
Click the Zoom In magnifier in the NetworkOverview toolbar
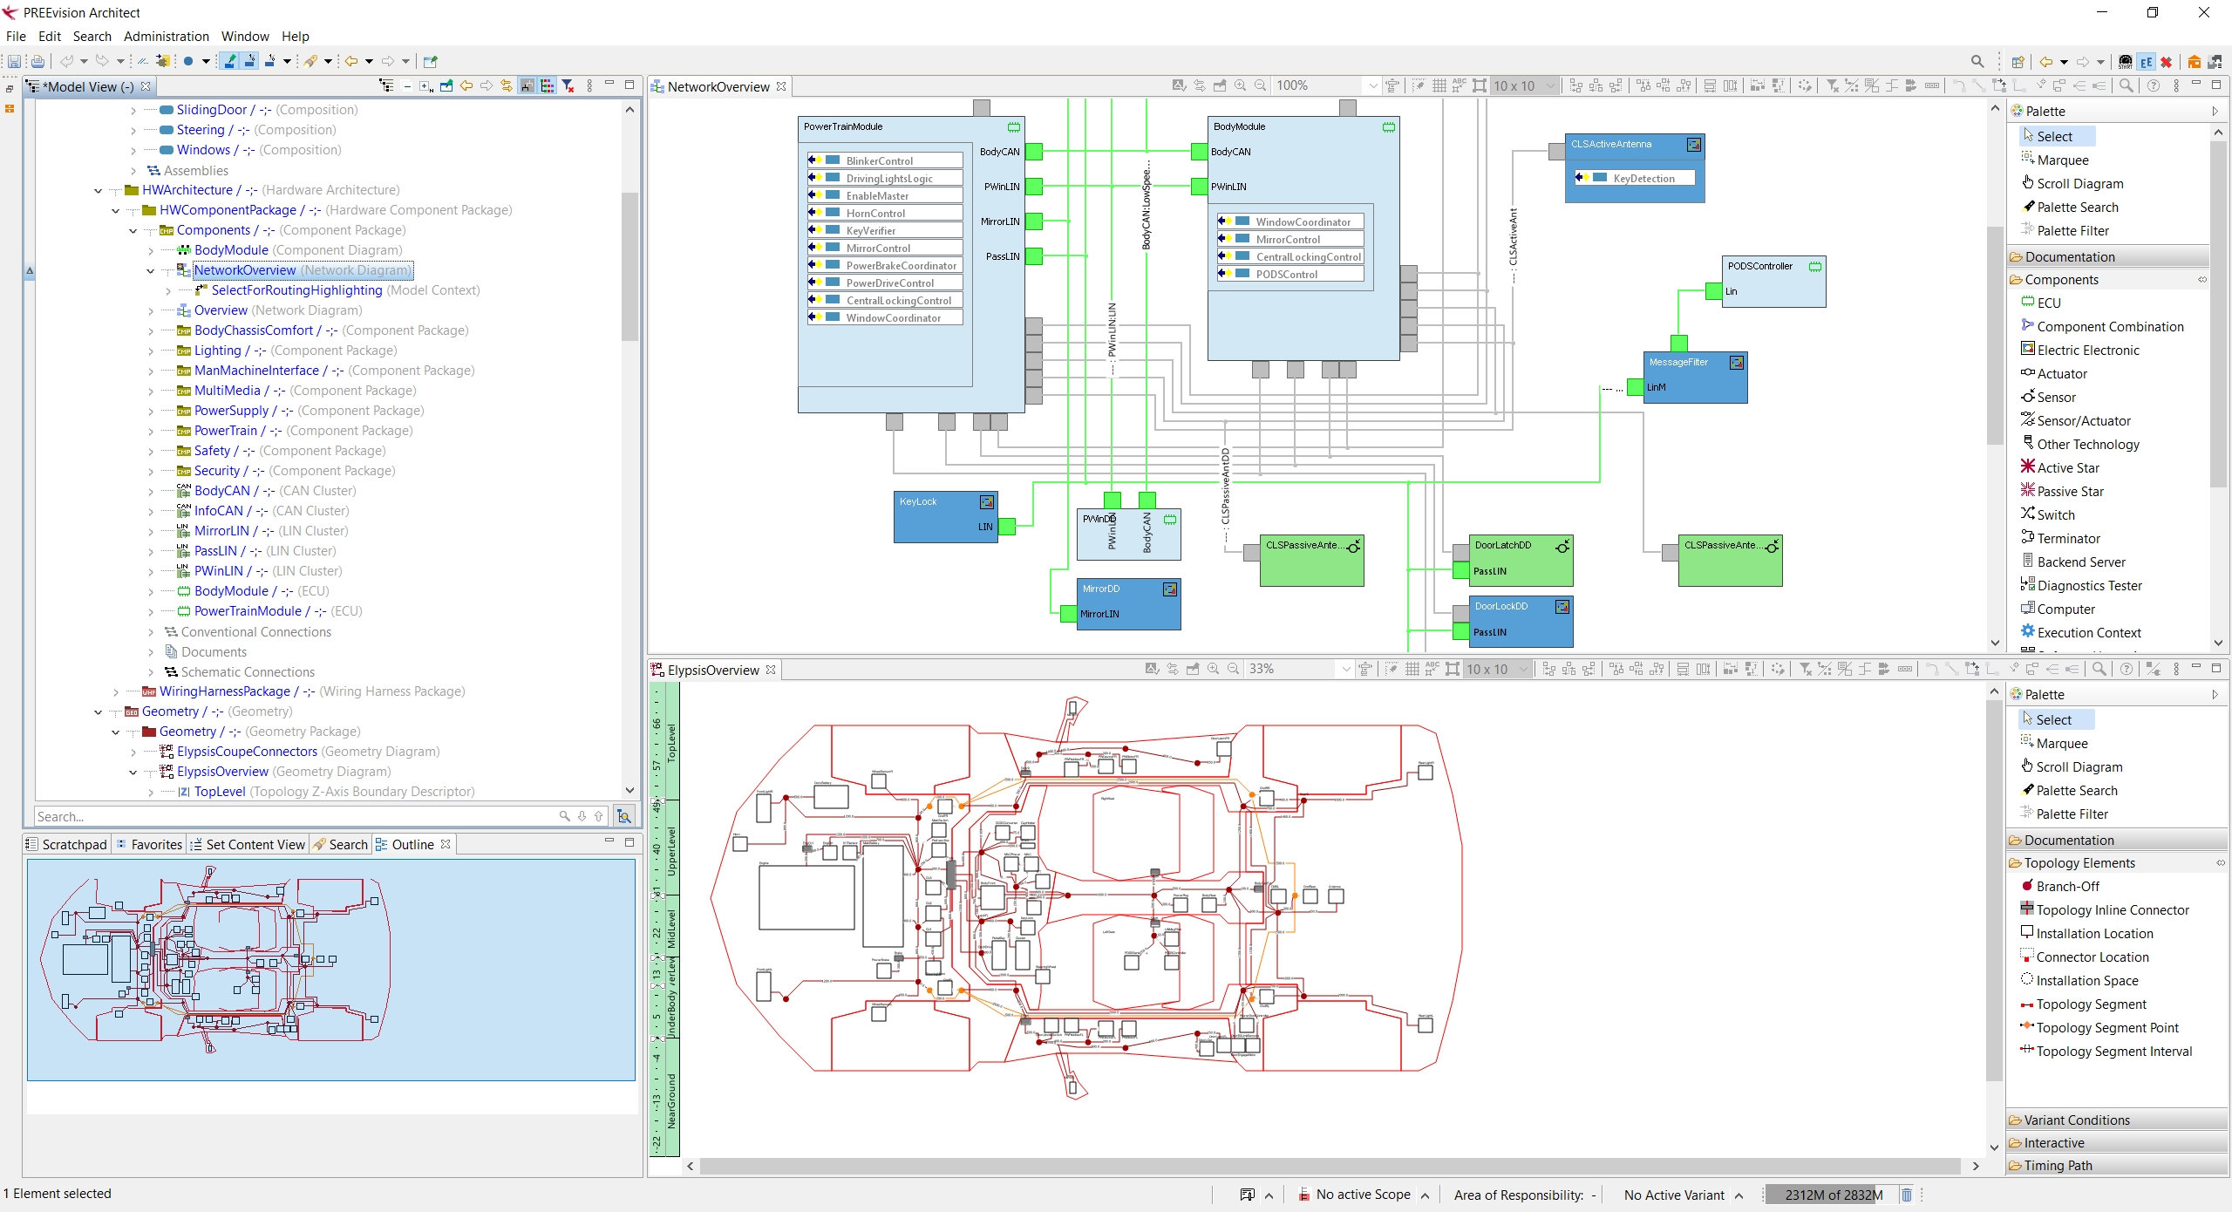[1240, 85]
